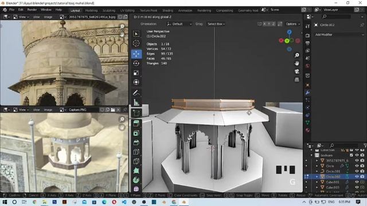This screenshot has width=367, height=206.
Task: Select the Inset Faces tool
Action: pos(136,133)
